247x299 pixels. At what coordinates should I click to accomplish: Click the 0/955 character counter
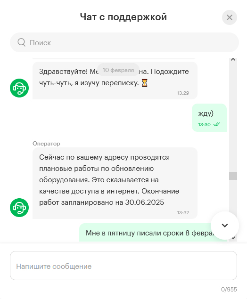point(229,290)
